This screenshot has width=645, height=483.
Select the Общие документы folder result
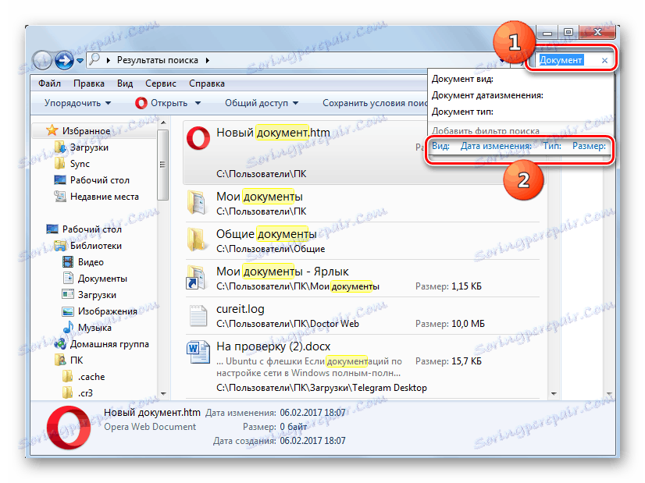266,234
